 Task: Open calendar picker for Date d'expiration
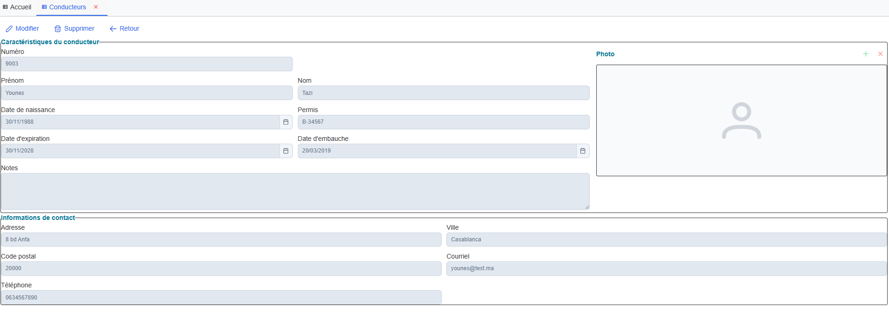286,151
